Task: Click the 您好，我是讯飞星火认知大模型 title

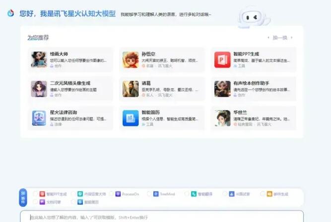Action: (67, 13)
